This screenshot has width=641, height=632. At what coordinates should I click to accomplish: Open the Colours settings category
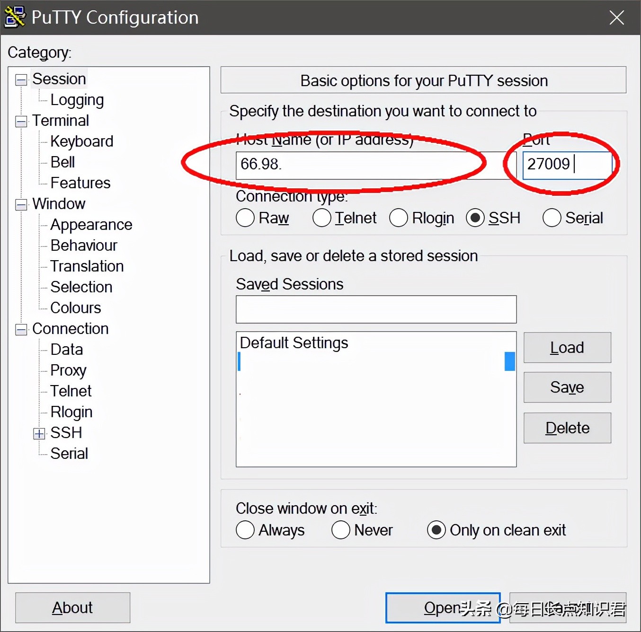click(x=76, y=308)
